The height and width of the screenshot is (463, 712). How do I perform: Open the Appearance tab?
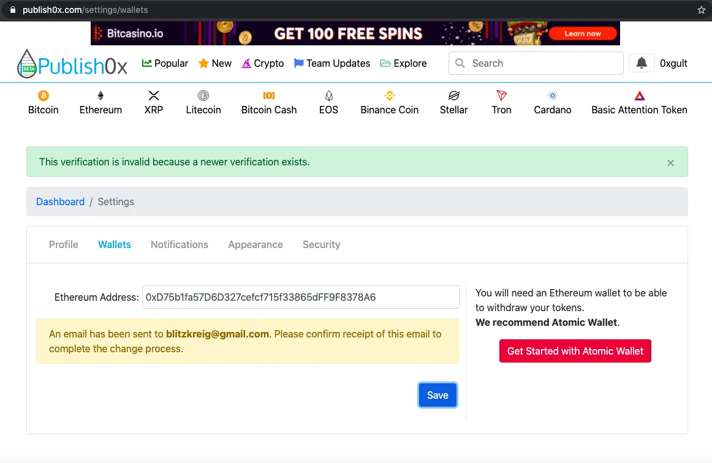255,244
